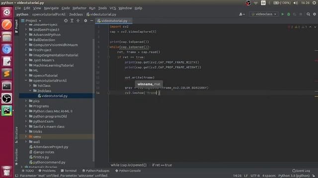The height and width of the screenshot is (178, 318).
Task: Open the user account icon dropdown
Action: pyautogui.click(x=242, y=14)
